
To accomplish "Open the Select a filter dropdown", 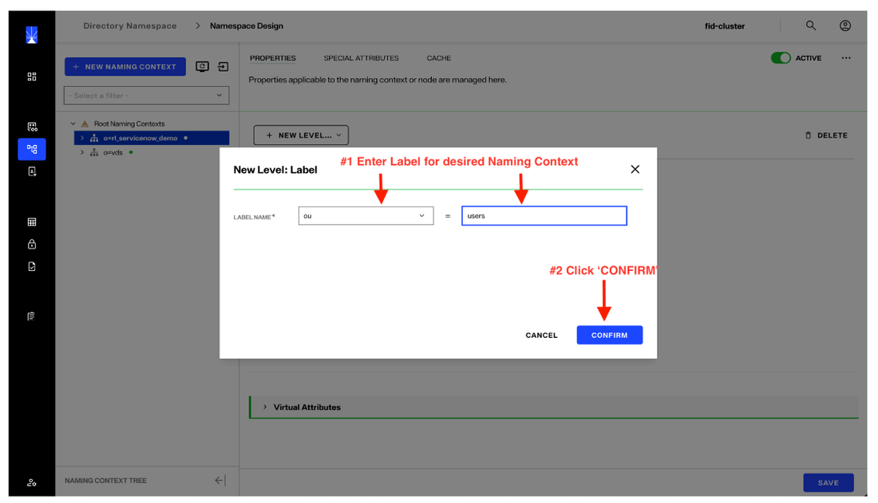I will 146,95.
